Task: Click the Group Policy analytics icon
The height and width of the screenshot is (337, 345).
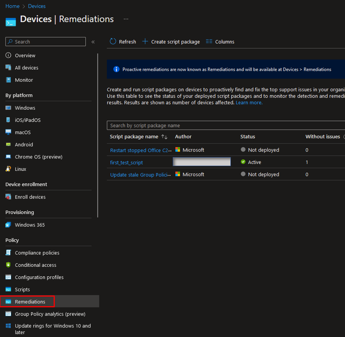Action: pyautogui.click(x=8, y=314)
